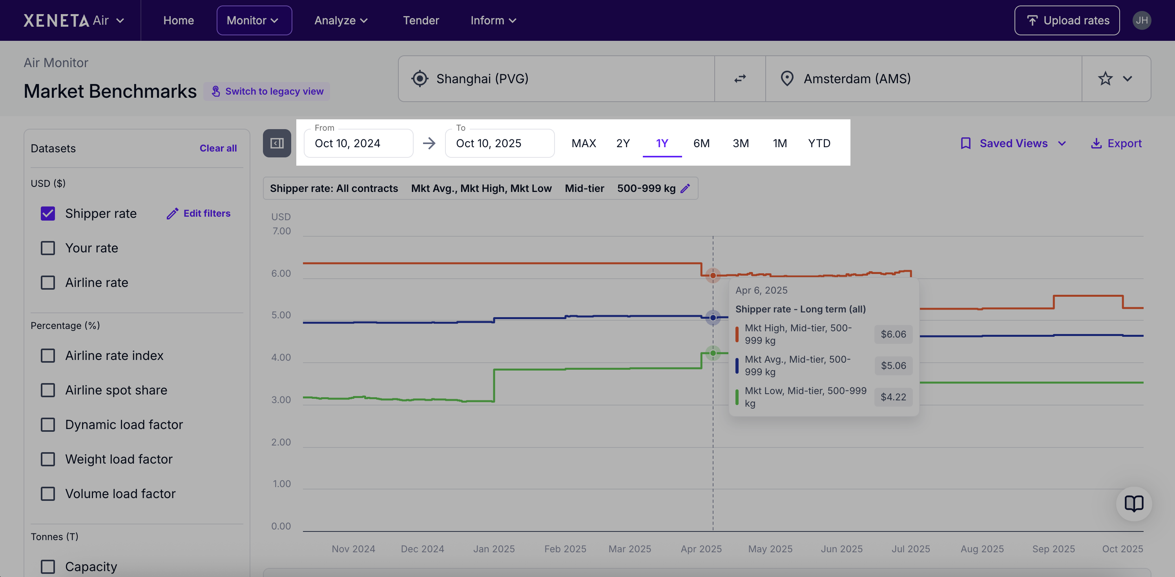
Task: Click the star favorite icon
Action: [1105, 79]
